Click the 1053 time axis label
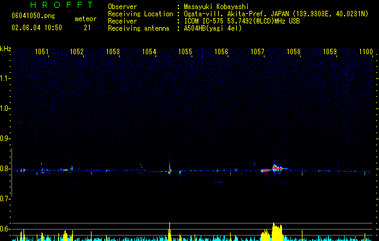 [x=113, y=52]
